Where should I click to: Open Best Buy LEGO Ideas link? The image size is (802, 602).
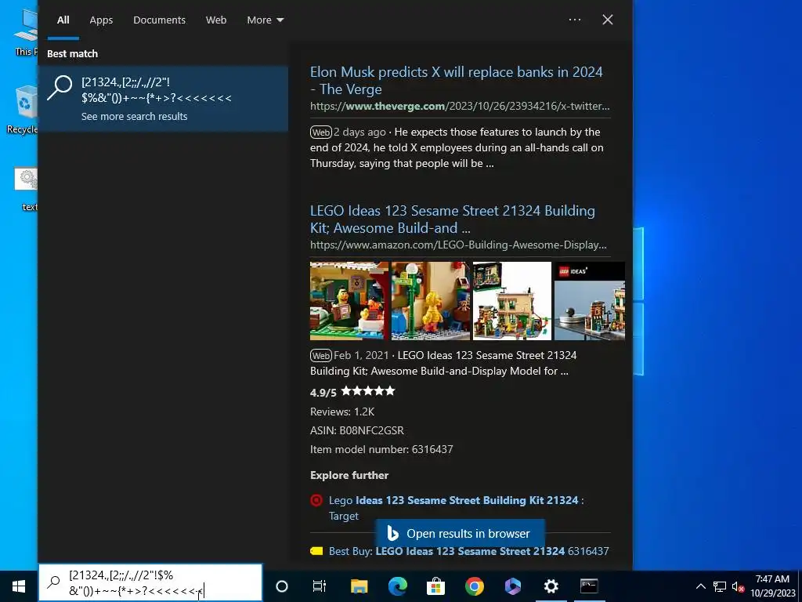click(x=469, y=551)
